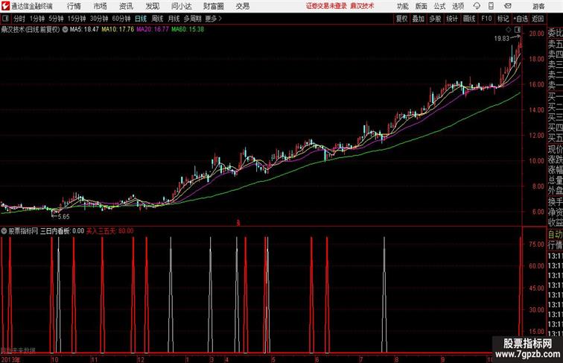
Task: Click the red 鼎汉技术 title link
Action: click(362, 6)
